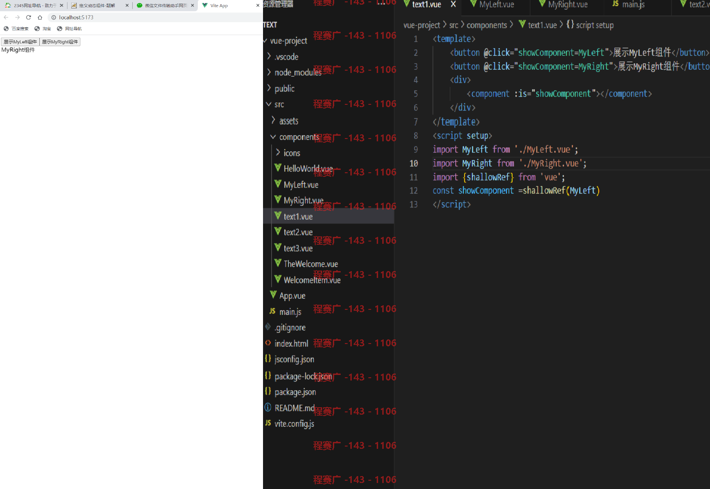Click the browser forward arrow
Image resolution: width=710 pixels, height=489 pixels.
coord(17,17)
